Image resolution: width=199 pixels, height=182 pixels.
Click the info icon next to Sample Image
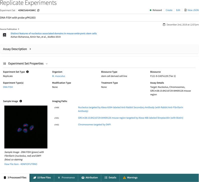pyautogui.click(x=21, y=101)
